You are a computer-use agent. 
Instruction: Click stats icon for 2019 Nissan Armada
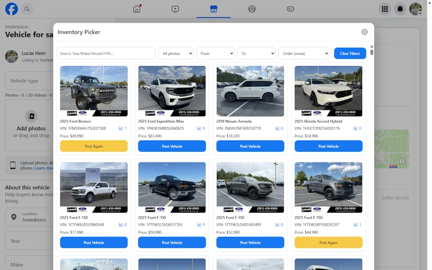278,129
